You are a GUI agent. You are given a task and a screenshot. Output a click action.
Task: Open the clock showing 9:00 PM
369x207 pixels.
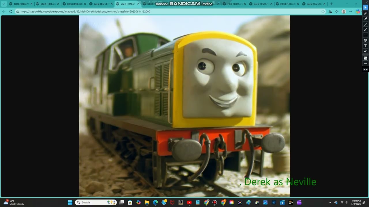pos(356,202)
